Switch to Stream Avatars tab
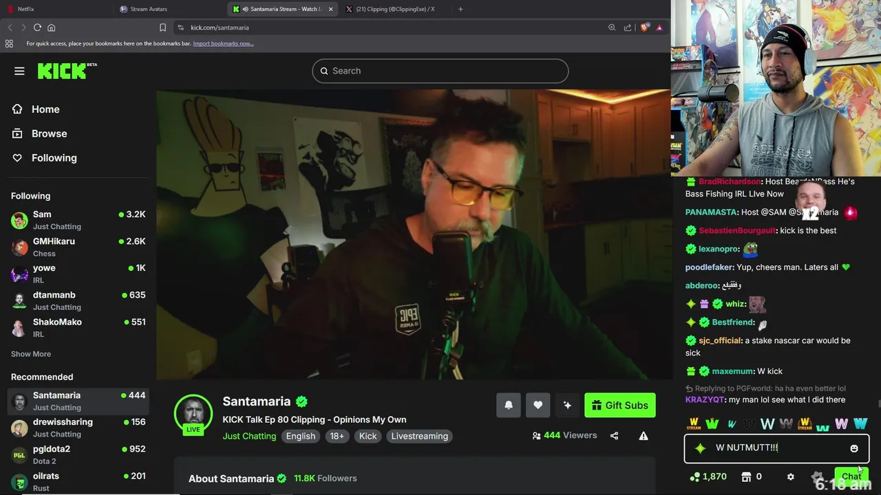This screenshot has height=495, width=881. tap(169, 9)
